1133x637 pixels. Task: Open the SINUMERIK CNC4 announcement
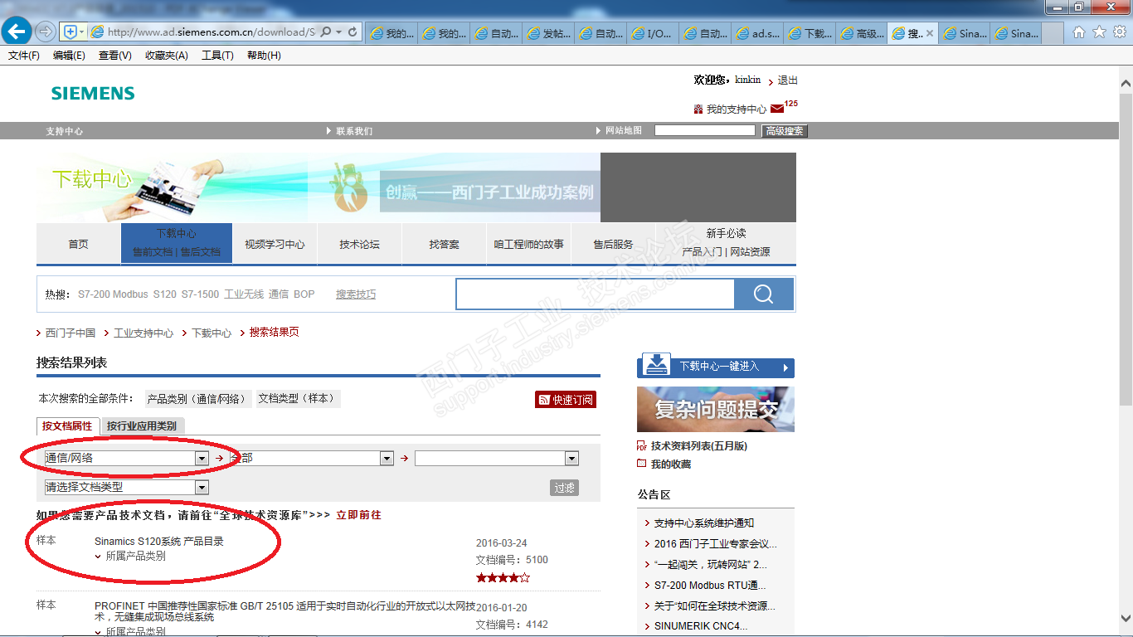coord(701,626)
